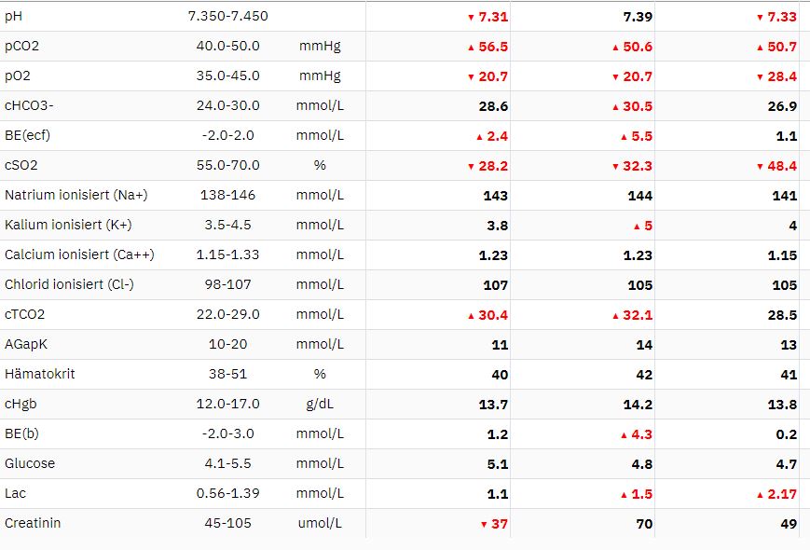The width and height of the screenshot is (810, 550).
Task: Select the Natrium ionisiert (Na+) row label
Action: coord(76,195)
